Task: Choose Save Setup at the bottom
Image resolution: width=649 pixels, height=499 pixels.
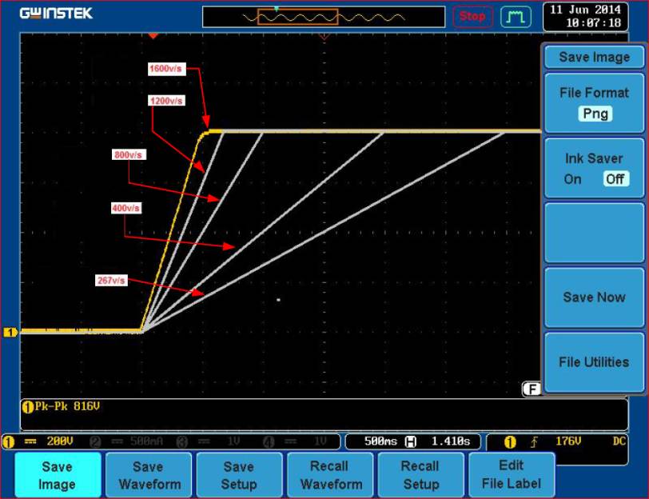Action: pos(239,475)
